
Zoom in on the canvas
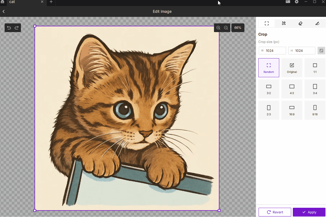pos(218,28)
